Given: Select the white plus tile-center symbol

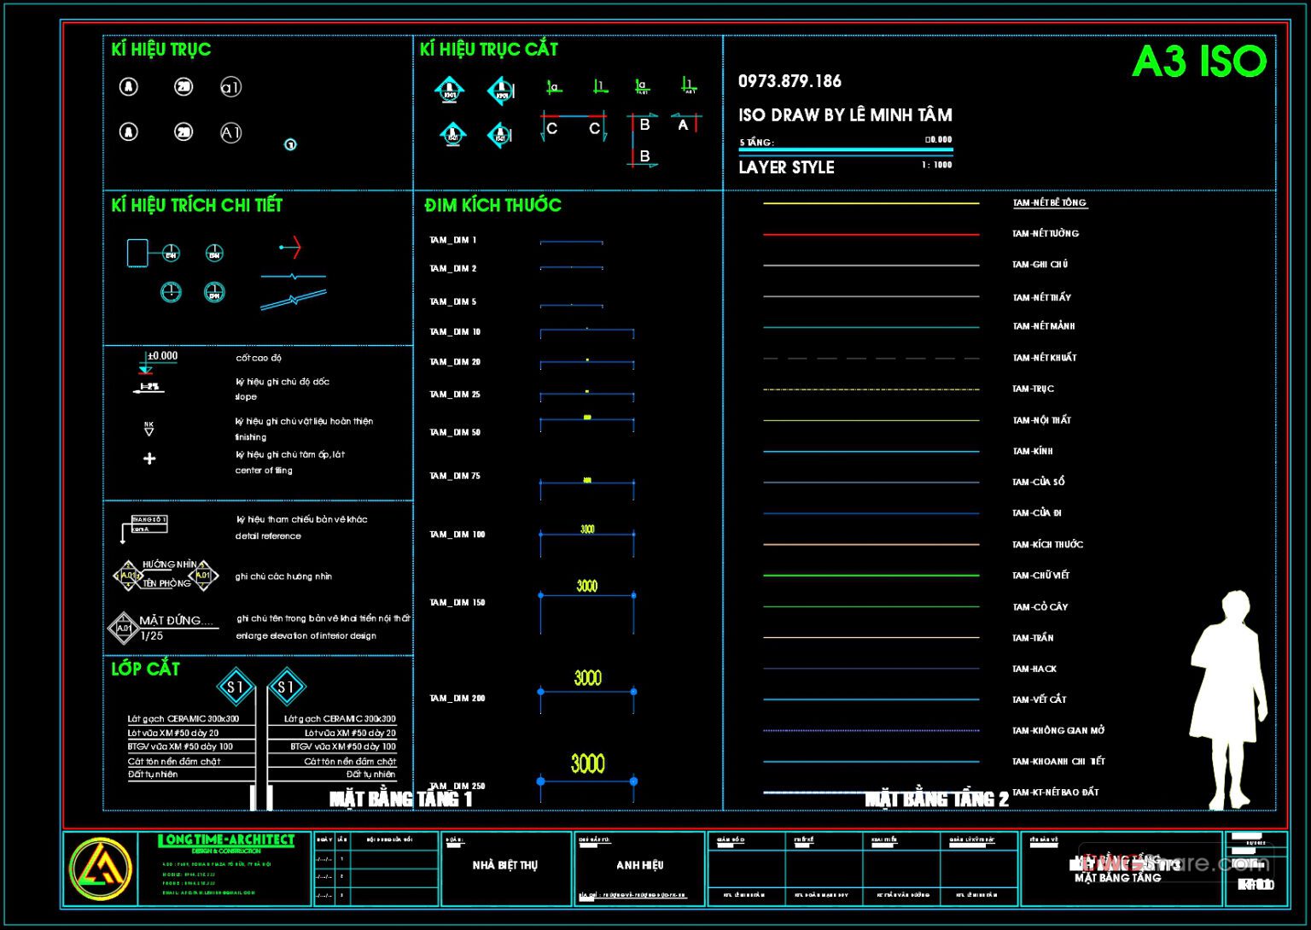Looking at the screenshot, I should tap(149, 459).
